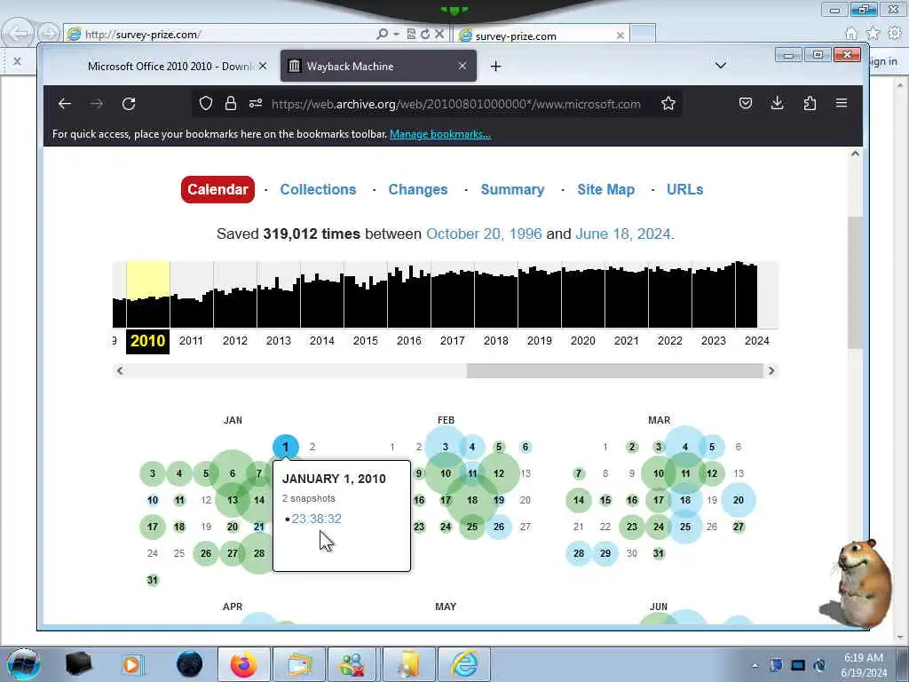Select February 3 calendar bubble
Image resolution: width=909 pixels, height=682 pixels.
pyautogui.click(x=446, y=448)
